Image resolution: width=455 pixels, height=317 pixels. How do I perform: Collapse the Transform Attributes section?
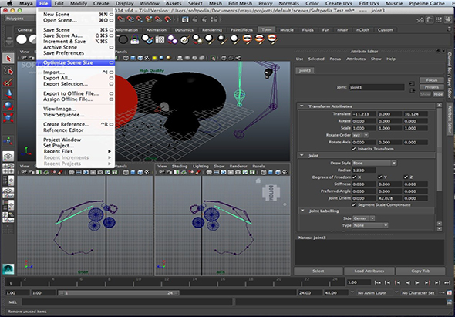[302, 106]
